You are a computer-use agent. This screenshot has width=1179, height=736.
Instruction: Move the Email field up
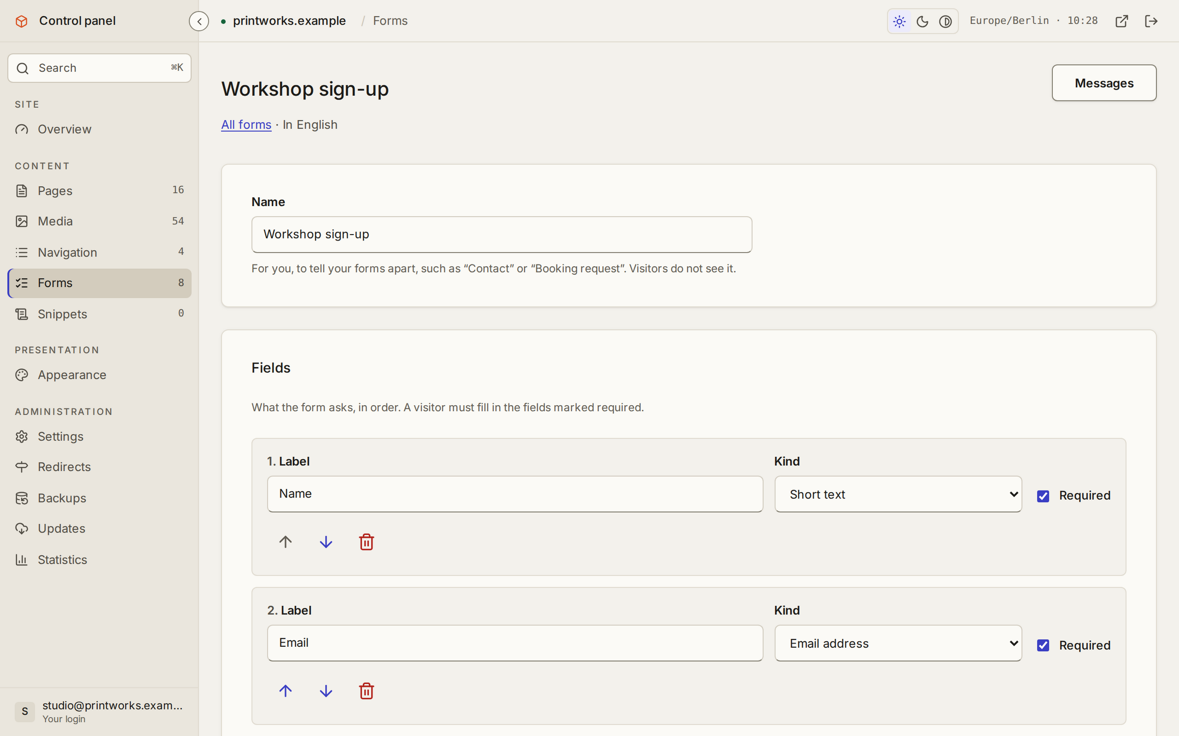point(285,691)
